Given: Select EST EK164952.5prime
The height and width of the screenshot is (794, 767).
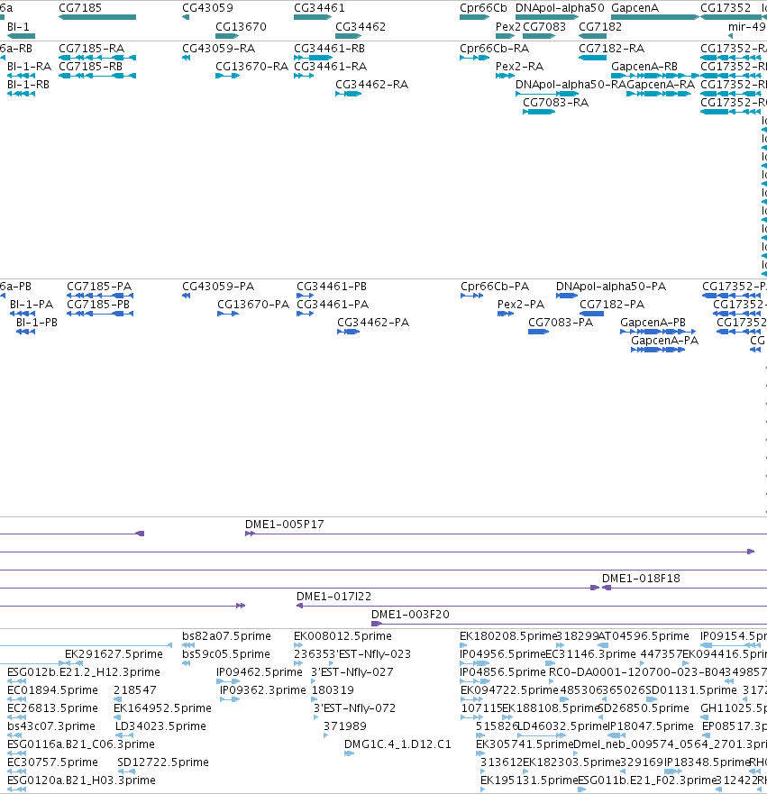Looking at the screenshot, I should click(x=162, y=708).
